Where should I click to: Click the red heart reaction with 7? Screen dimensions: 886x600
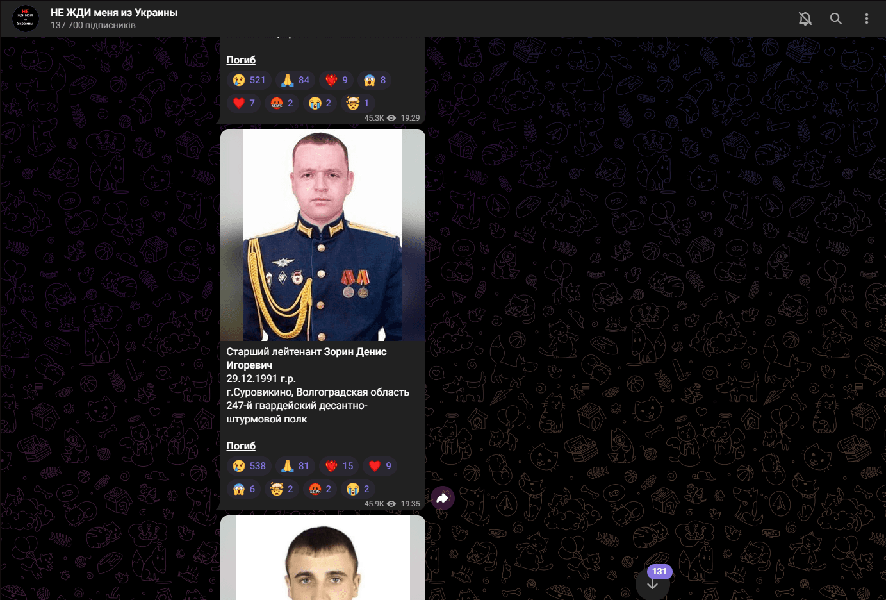tap(244, 103)
